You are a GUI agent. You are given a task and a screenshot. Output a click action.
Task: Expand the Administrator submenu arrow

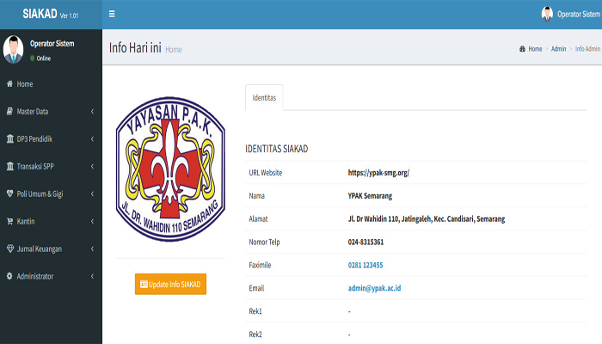92,276
